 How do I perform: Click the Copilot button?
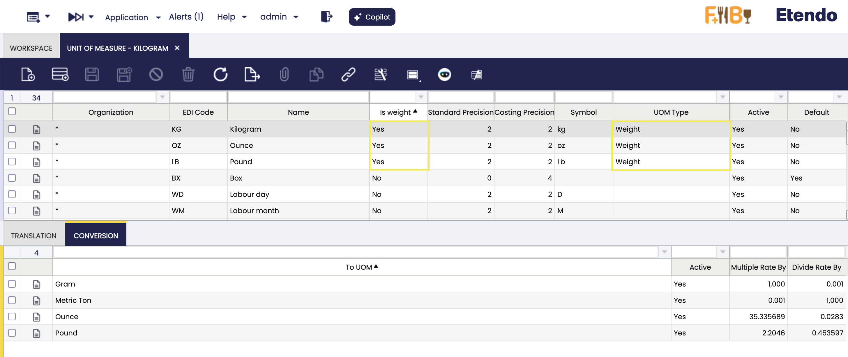point(372,17)
